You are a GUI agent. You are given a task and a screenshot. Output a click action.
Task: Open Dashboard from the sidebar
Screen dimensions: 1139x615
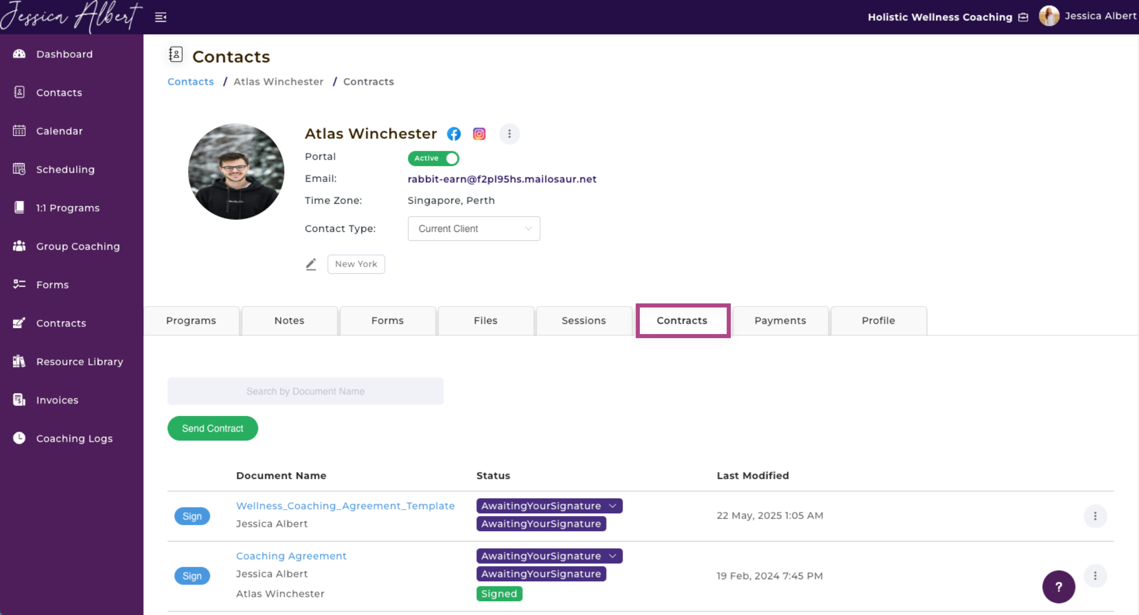(x=64, y=54)
